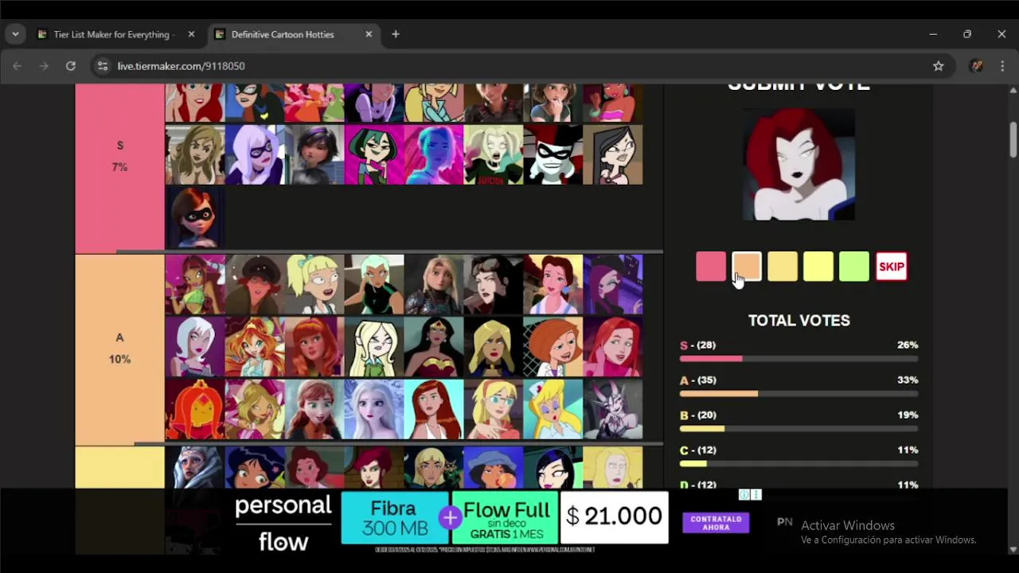This screenshot has width=1019, height=573.
Task: Click the Harley Quinn jester image in S tier
Action: point(553,154)
